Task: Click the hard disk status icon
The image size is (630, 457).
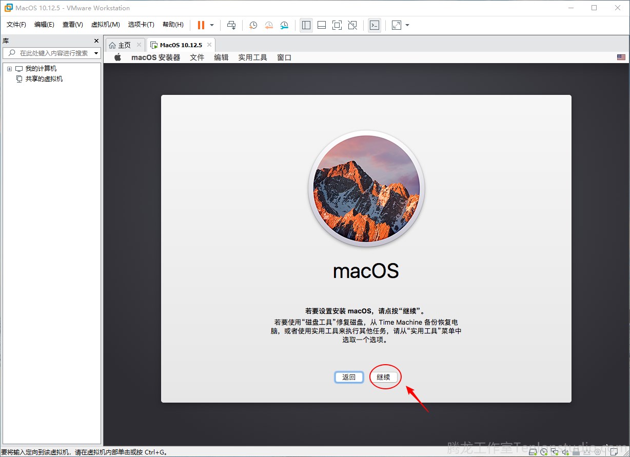Action: pos(533,452)
